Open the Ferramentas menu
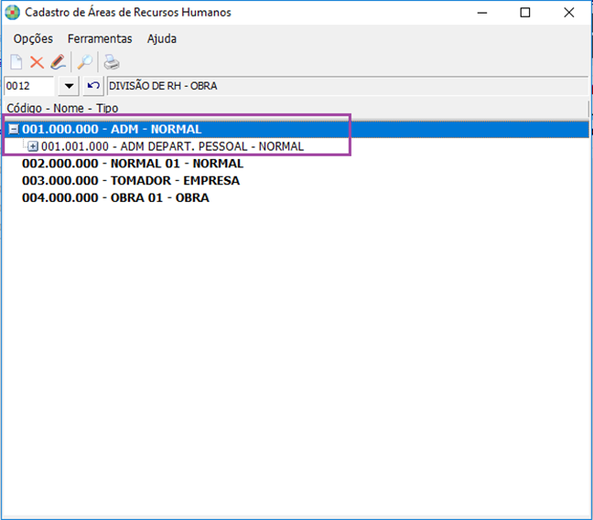Viewport: 593px width, 520px height. [100, 38]
